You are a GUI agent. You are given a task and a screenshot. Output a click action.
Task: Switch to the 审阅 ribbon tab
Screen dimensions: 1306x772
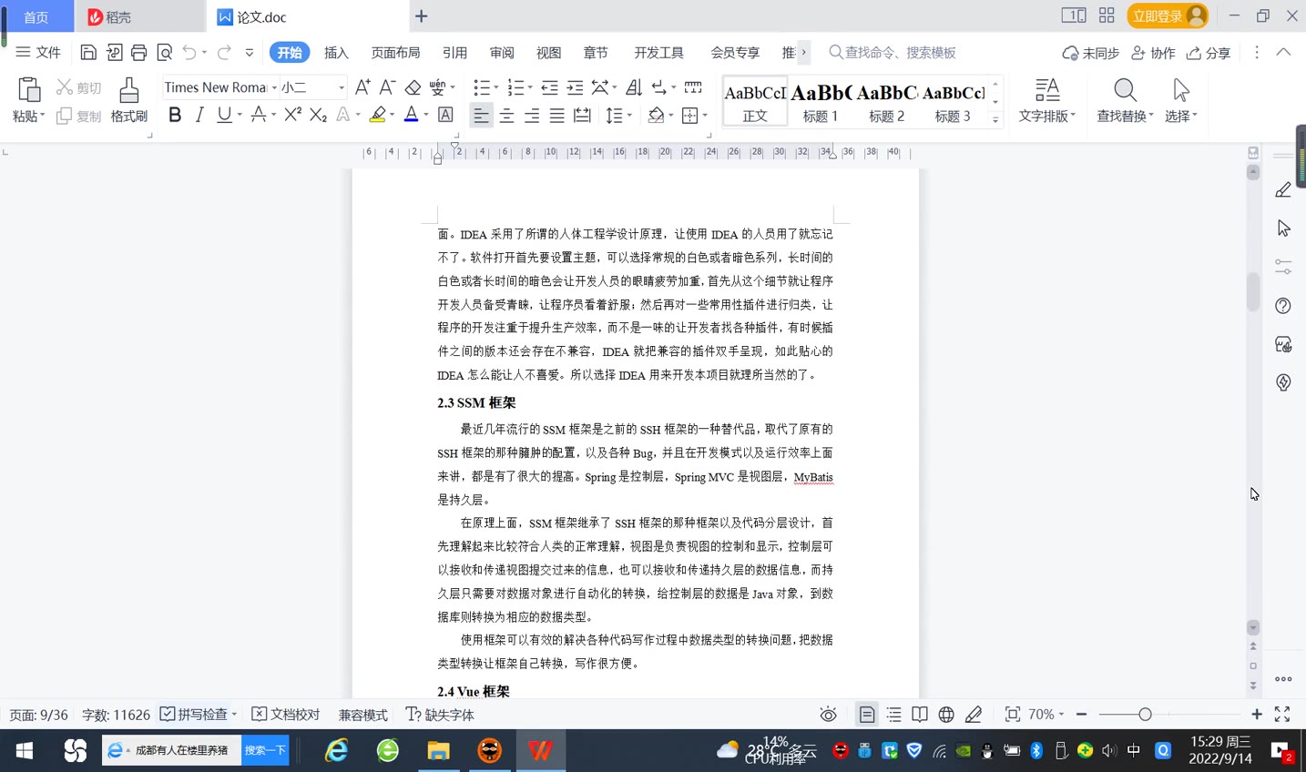(x=502, y=53)
